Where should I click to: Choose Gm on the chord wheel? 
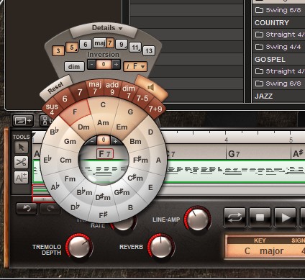70,141
